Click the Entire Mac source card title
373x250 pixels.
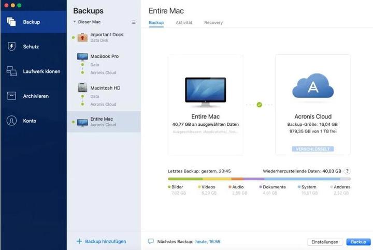206,116
